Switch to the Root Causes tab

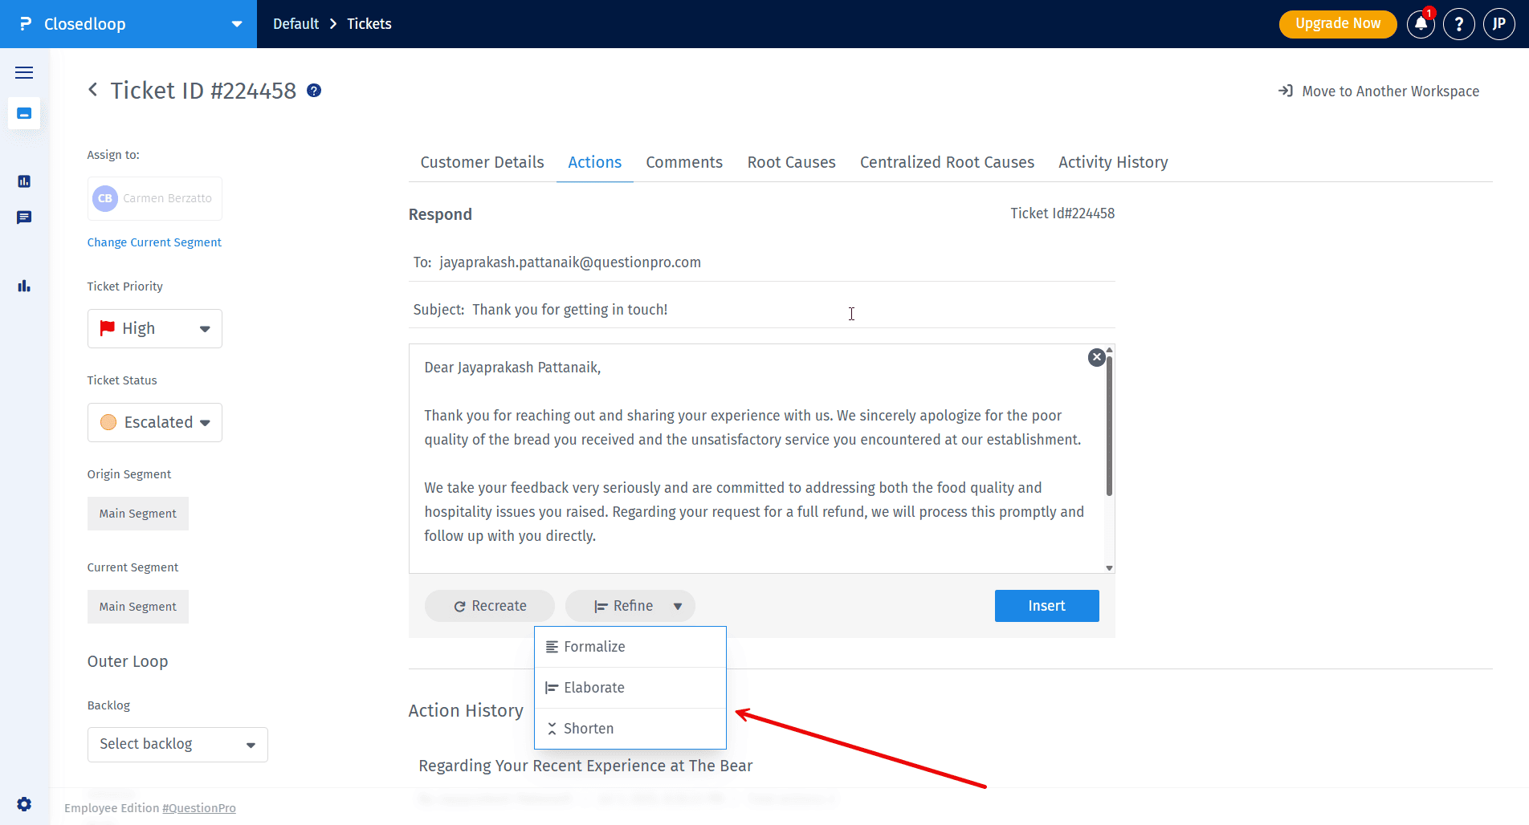coord(791,162)
